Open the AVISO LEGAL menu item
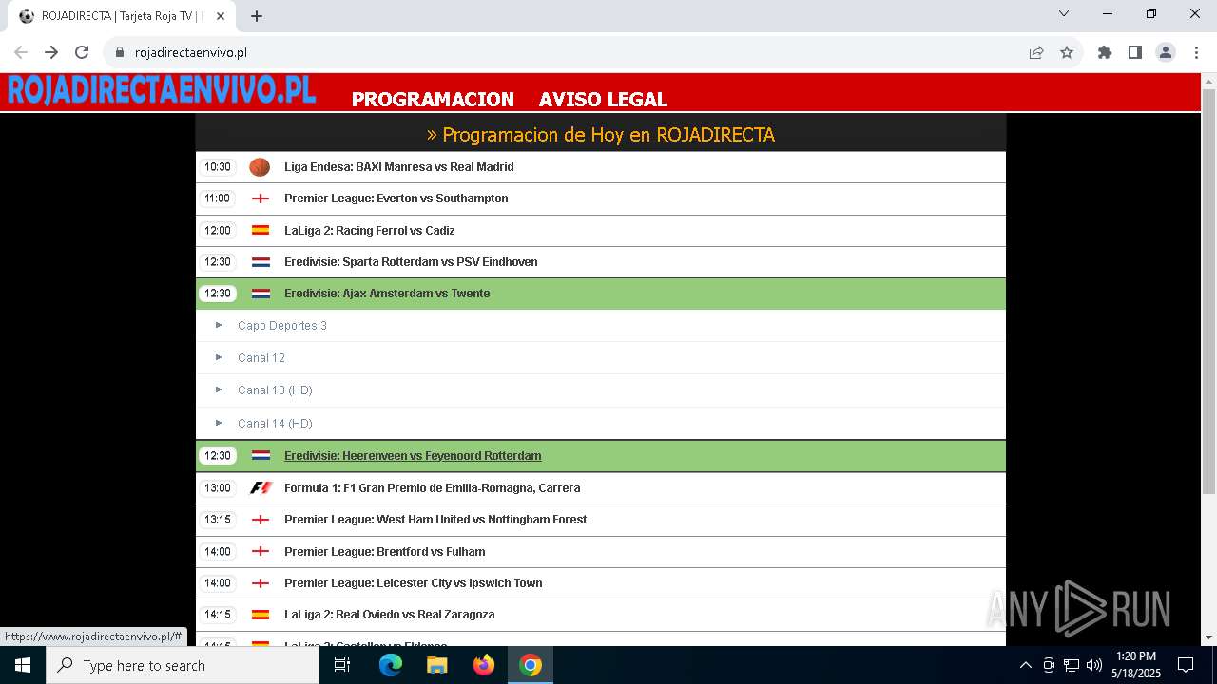Viewport: 1217px width, 684px height. pos(603,99)
